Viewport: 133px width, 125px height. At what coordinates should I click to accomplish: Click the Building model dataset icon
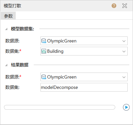click(x=44, y=51)
